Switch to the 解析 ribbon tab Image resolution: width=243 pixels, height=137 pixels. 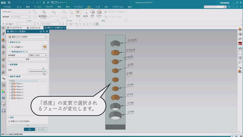point(59,7)
